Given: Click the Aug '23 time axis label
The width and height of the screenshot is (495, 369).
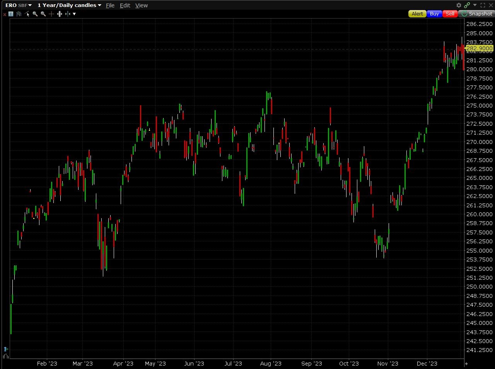Looking at the screenshot, I should 271,364.
